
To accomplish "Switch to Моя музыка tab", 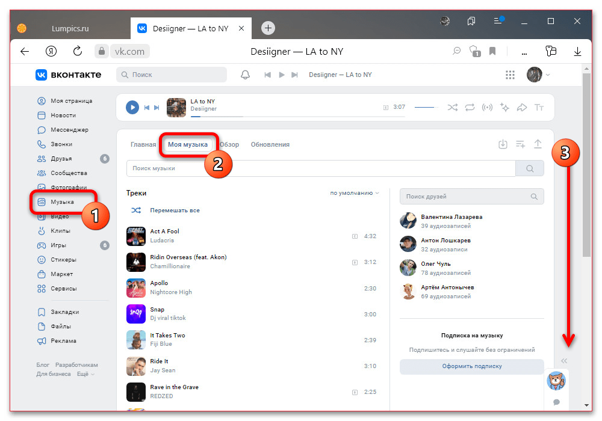I will click(188, 144).
